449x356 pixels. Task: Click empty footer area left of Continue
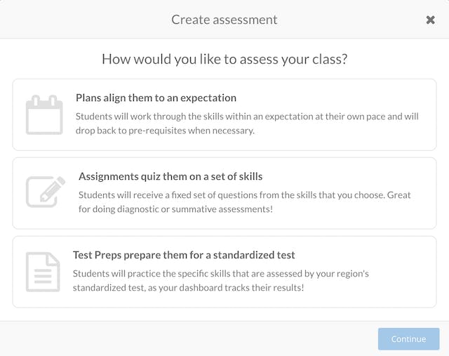point(189,338)
